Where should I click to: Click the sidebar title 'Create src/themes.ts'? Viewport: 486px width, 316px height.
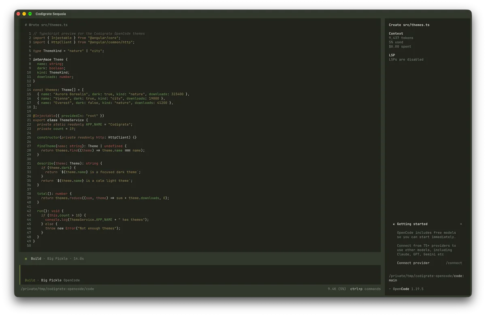(409, 25)
